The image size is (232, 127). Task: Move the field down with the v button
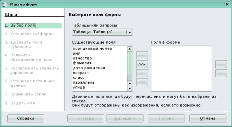click(x=221, y=73)
